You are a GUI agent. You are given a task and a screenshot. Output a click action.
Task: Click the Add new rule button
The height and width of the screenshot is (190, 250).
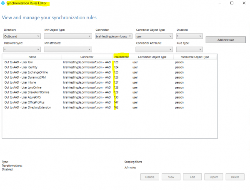click(x=225, y=40)
